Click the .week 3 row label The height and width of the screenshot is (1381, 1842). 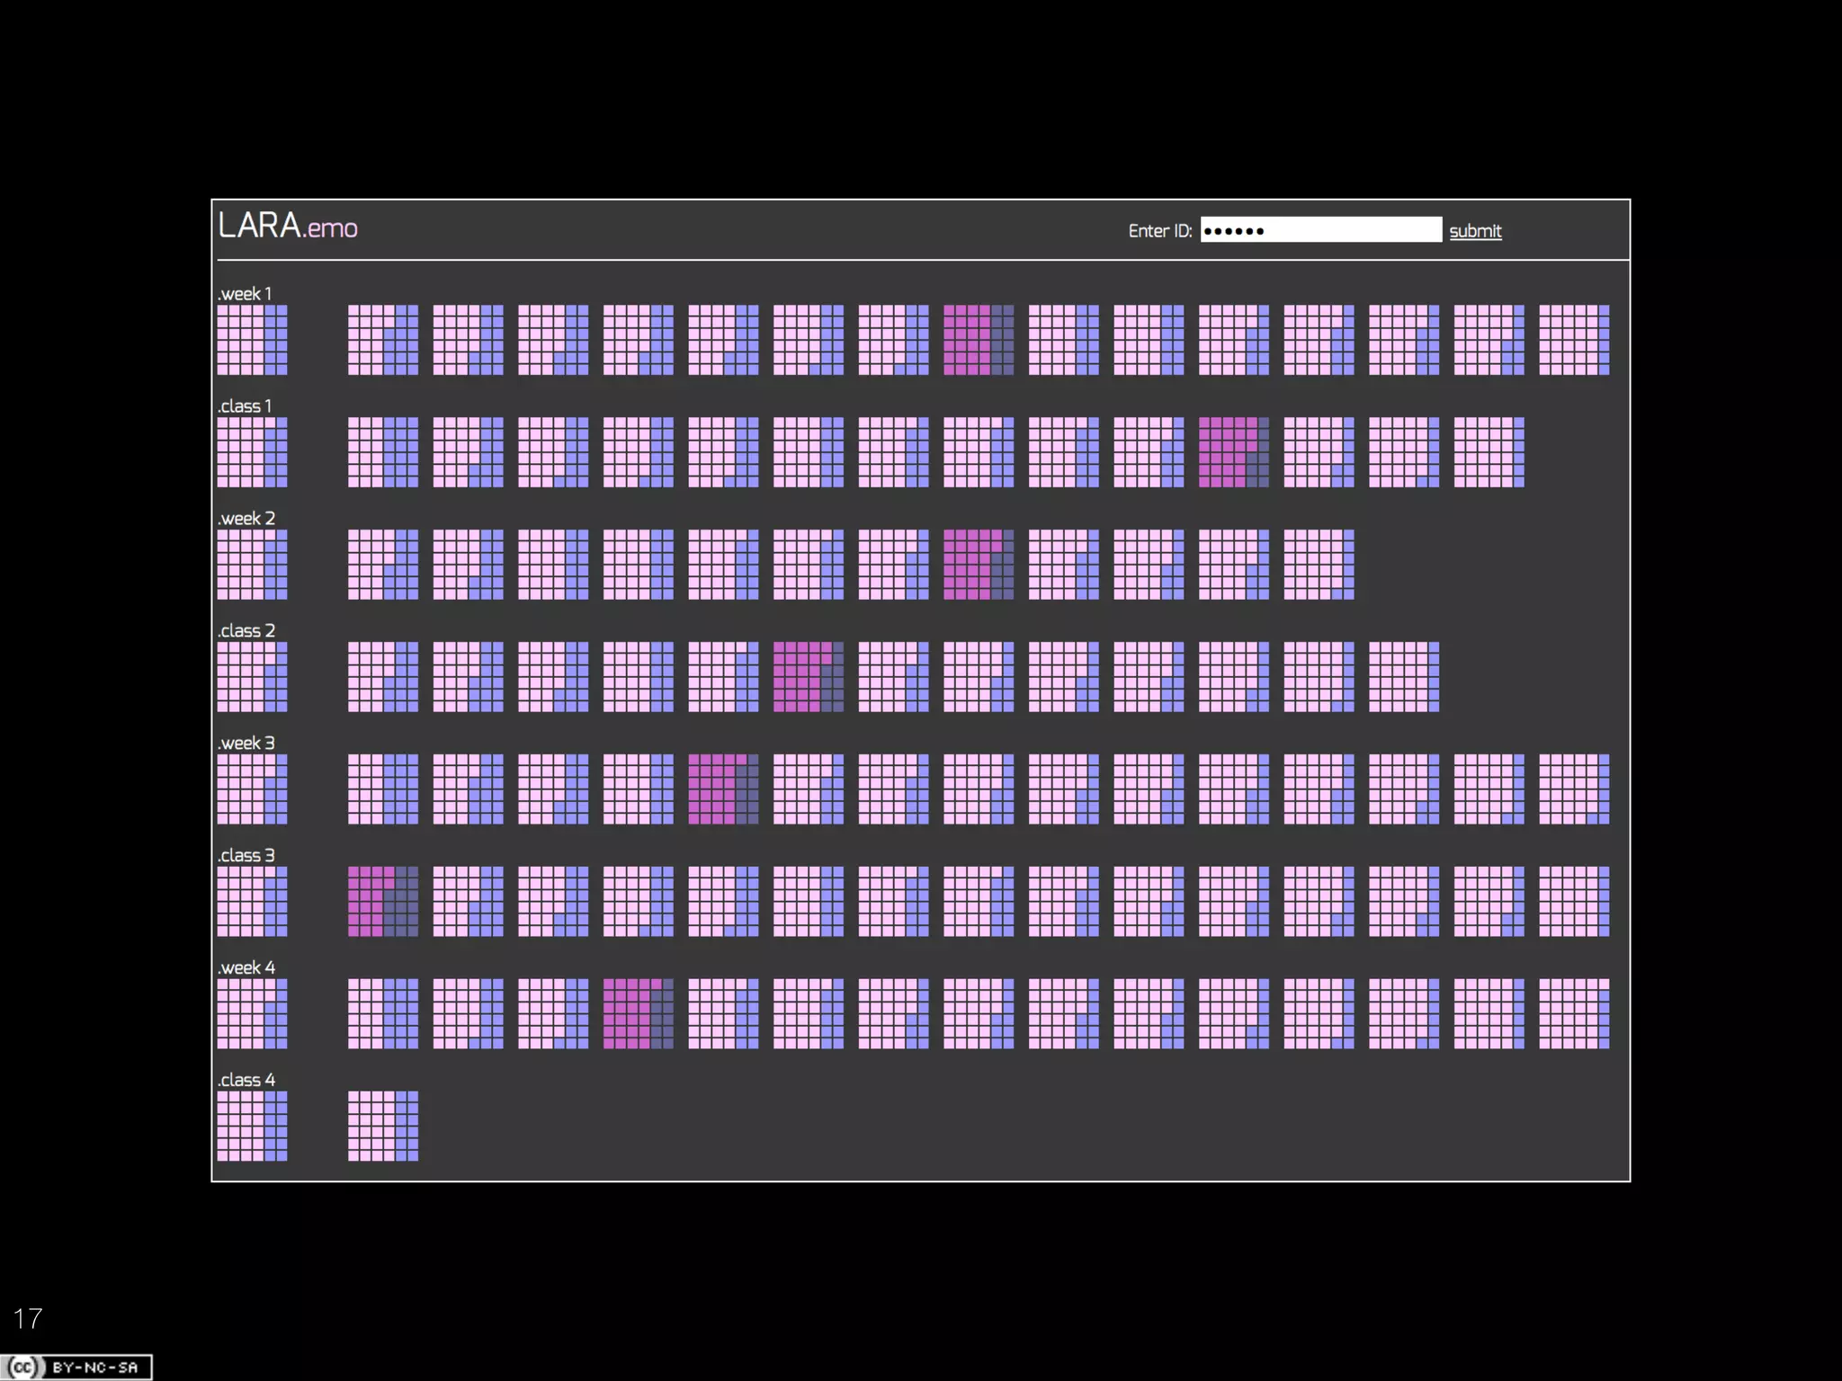click(246, 744)
